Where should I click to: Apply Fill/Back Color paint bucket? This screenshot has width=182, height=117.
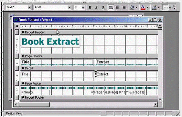pos(132,7)
